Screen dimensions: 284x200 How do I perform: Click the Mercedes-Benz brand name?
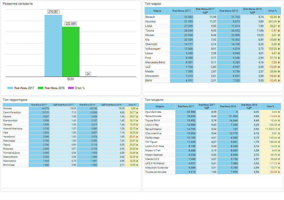pos(155,62)
